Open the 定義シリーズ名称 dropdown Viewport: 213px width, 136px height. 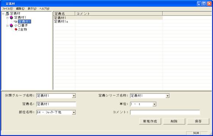pos(167,96)
